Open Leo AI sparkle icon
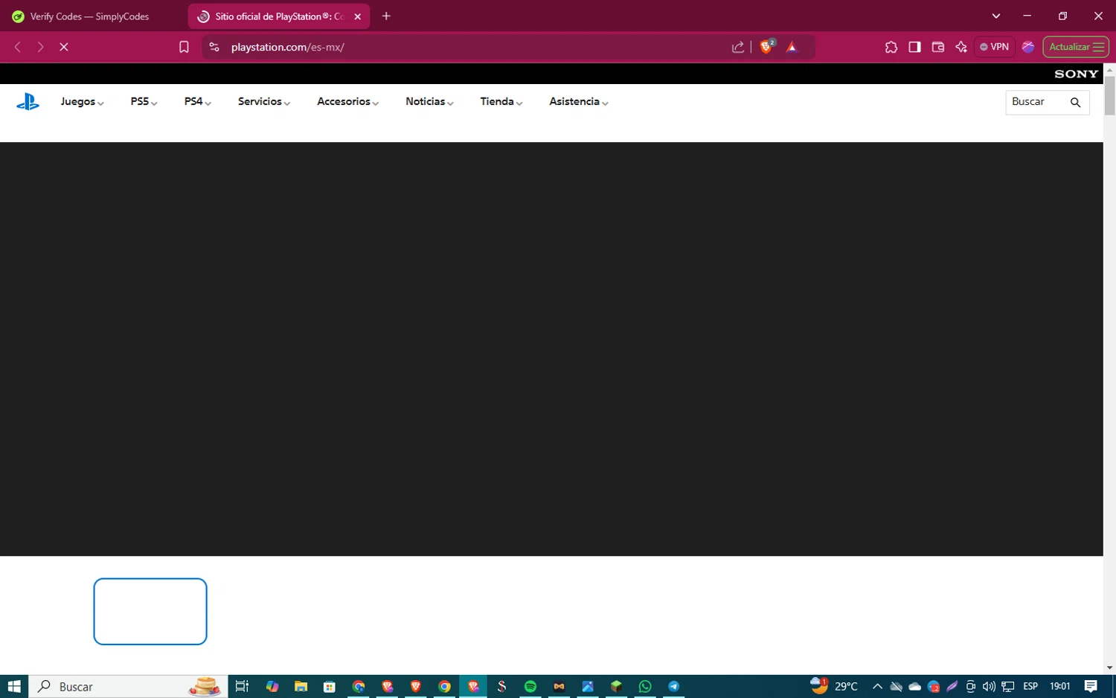This screenshot has width=1116, height=698. tap(961, 47)
